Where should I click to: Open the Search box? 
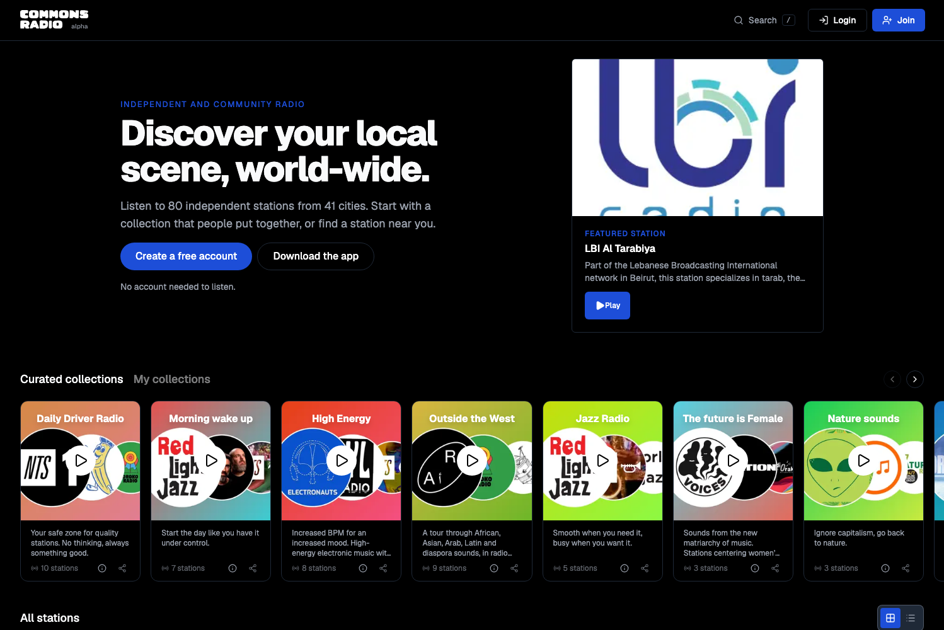coord(764,20)
